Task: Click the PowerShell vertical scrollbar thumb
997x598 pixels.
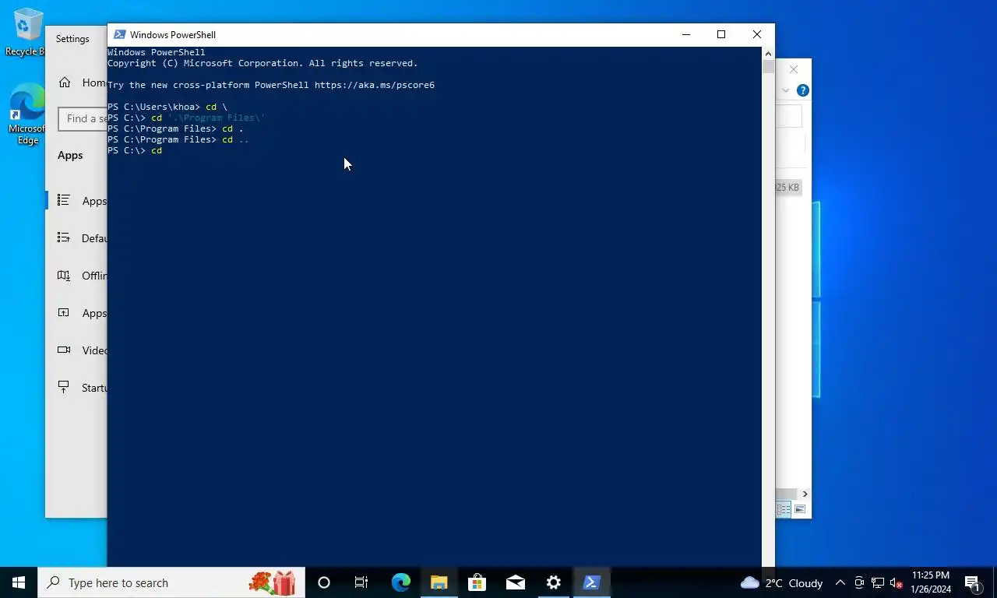Action: [768, 67]
